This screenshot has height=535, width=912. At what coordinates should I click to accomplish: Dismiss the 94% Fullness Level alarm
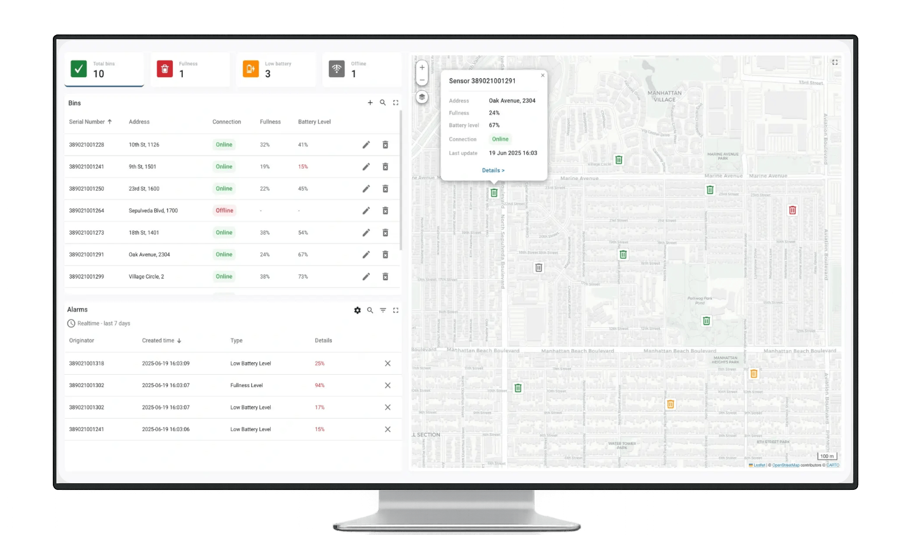pyautogui.click(x=388, y=385)
